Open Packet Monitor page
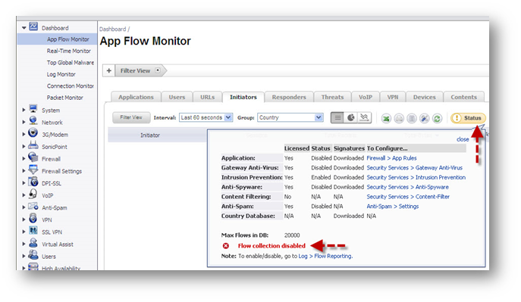 click(64, 98)
